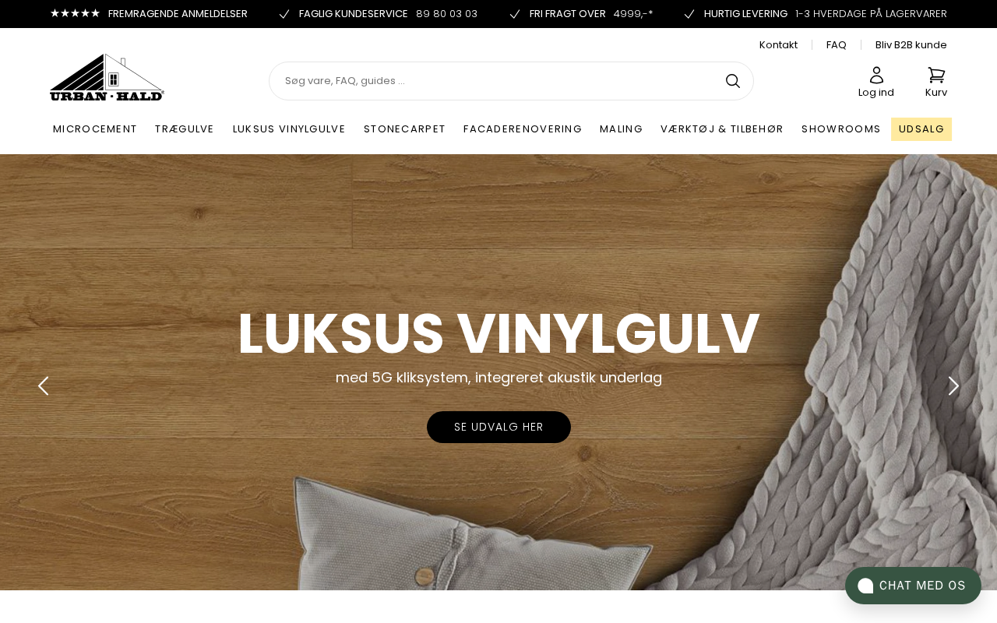Open Værktøj & Tilbehør category

tap(722, 129)
